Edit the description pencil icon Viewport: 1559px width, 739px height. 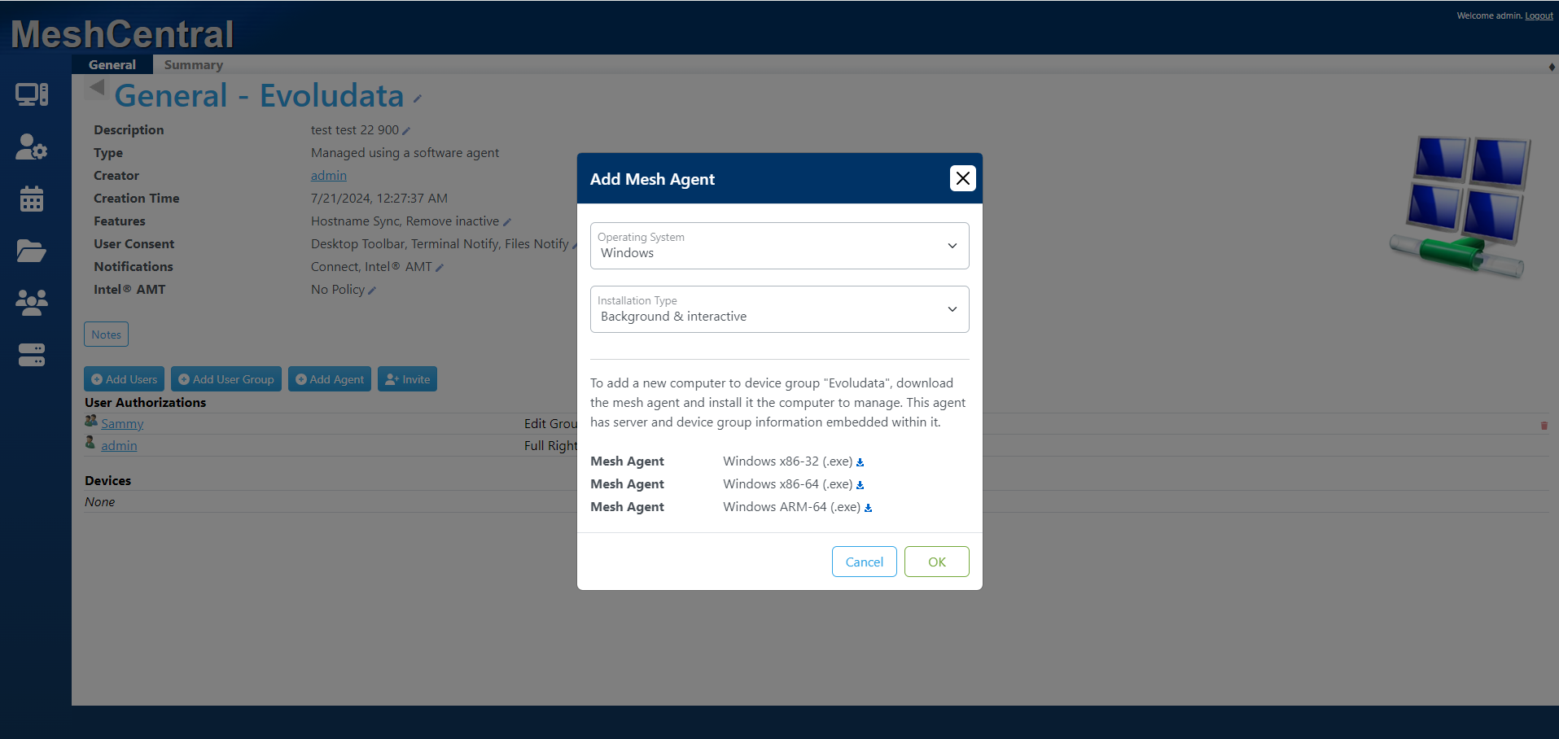coord(406,131)
